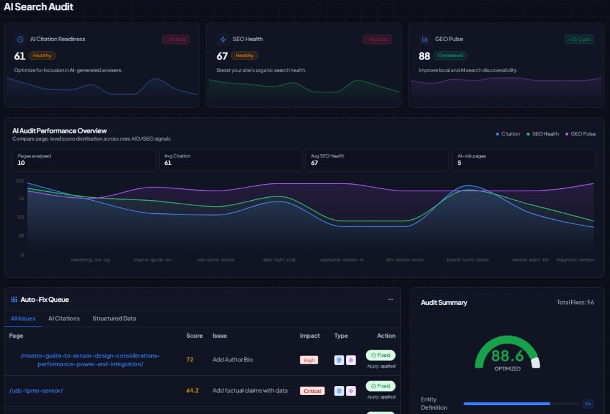Open the Structured Data tab
This screenshot has width=610, height=414.
click(x=113, y=318)
